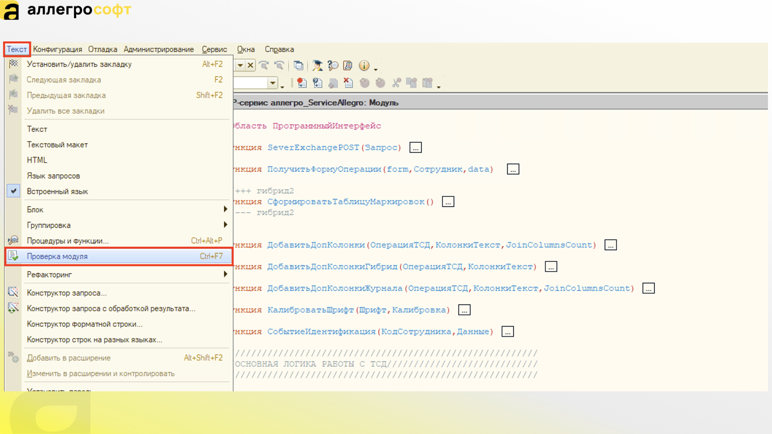Open the Отладка menu

(x=103, y=49)
